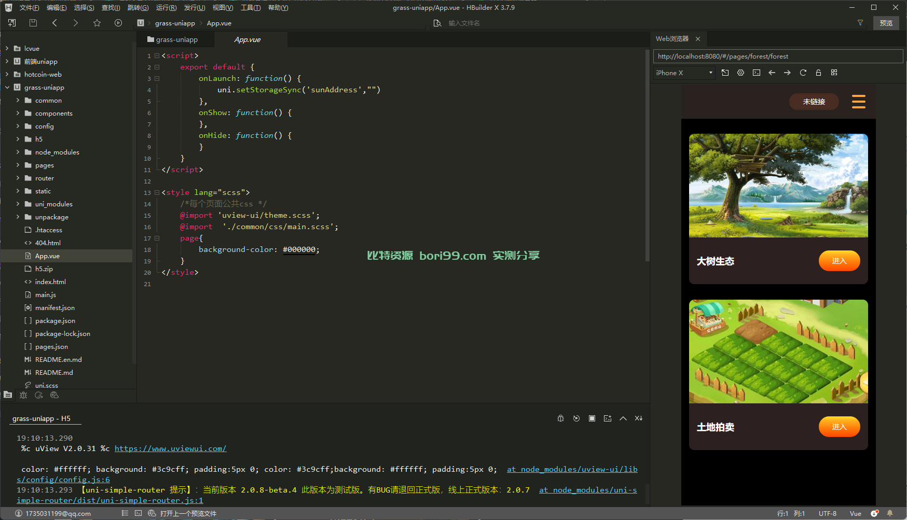This screenshot has height=520, width=907.
Task: Select iPhone X device dropdown
Action: (x=684, y=73)
